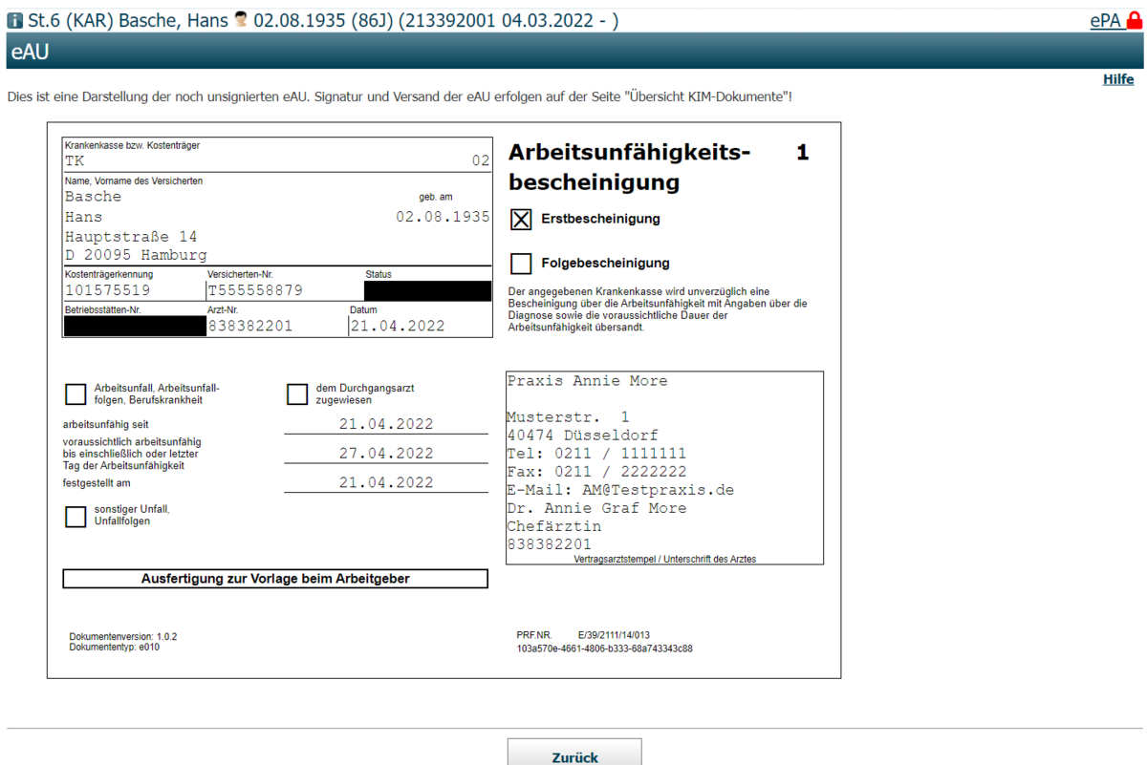
Task: Open the Hilfe link
Action: tap(1117, 79)
